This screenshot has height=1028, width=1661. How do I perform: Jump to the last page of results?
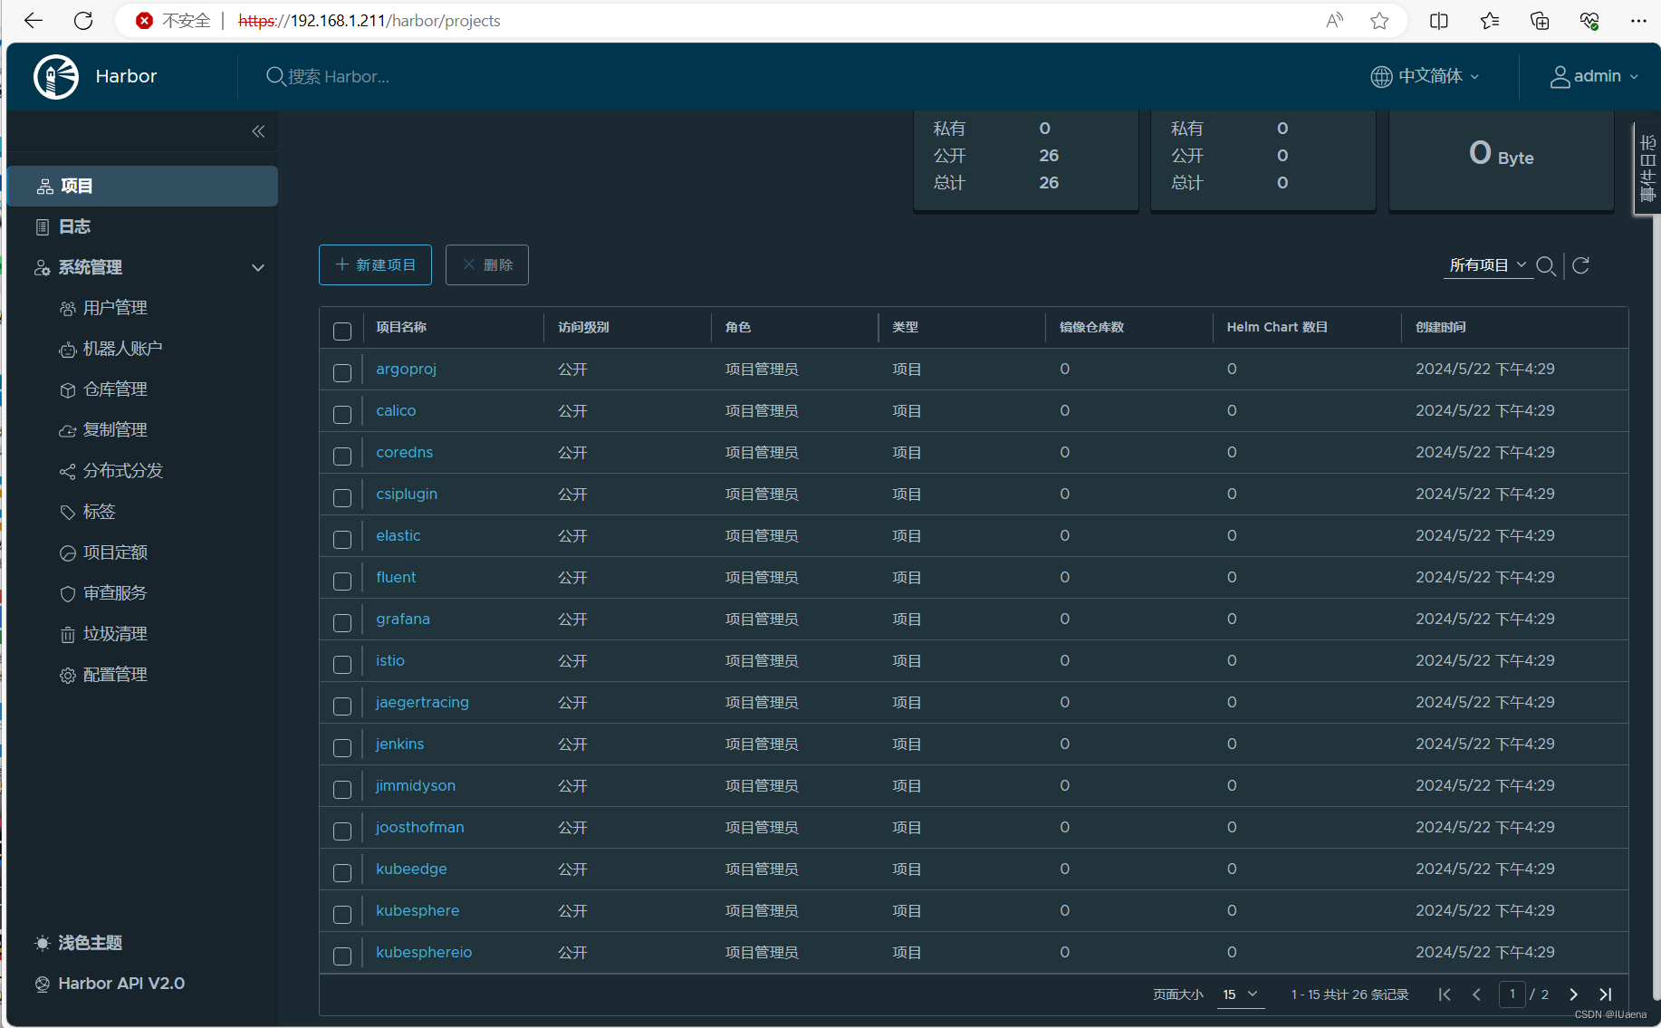tap(1606, 994)
